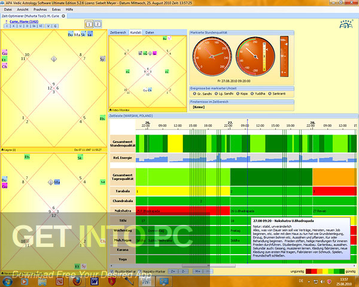359x287 pixels.
Task: Open the Windows Start menu
Action: coord(7,282)
